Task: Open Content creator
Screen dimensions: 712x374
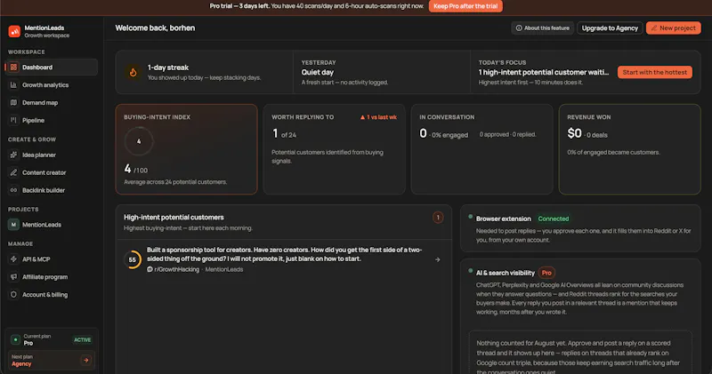Action: click(x=52, y=172)
